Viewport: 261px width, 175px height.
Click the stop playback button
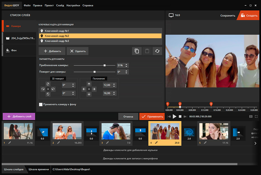[x=180, y=117]
